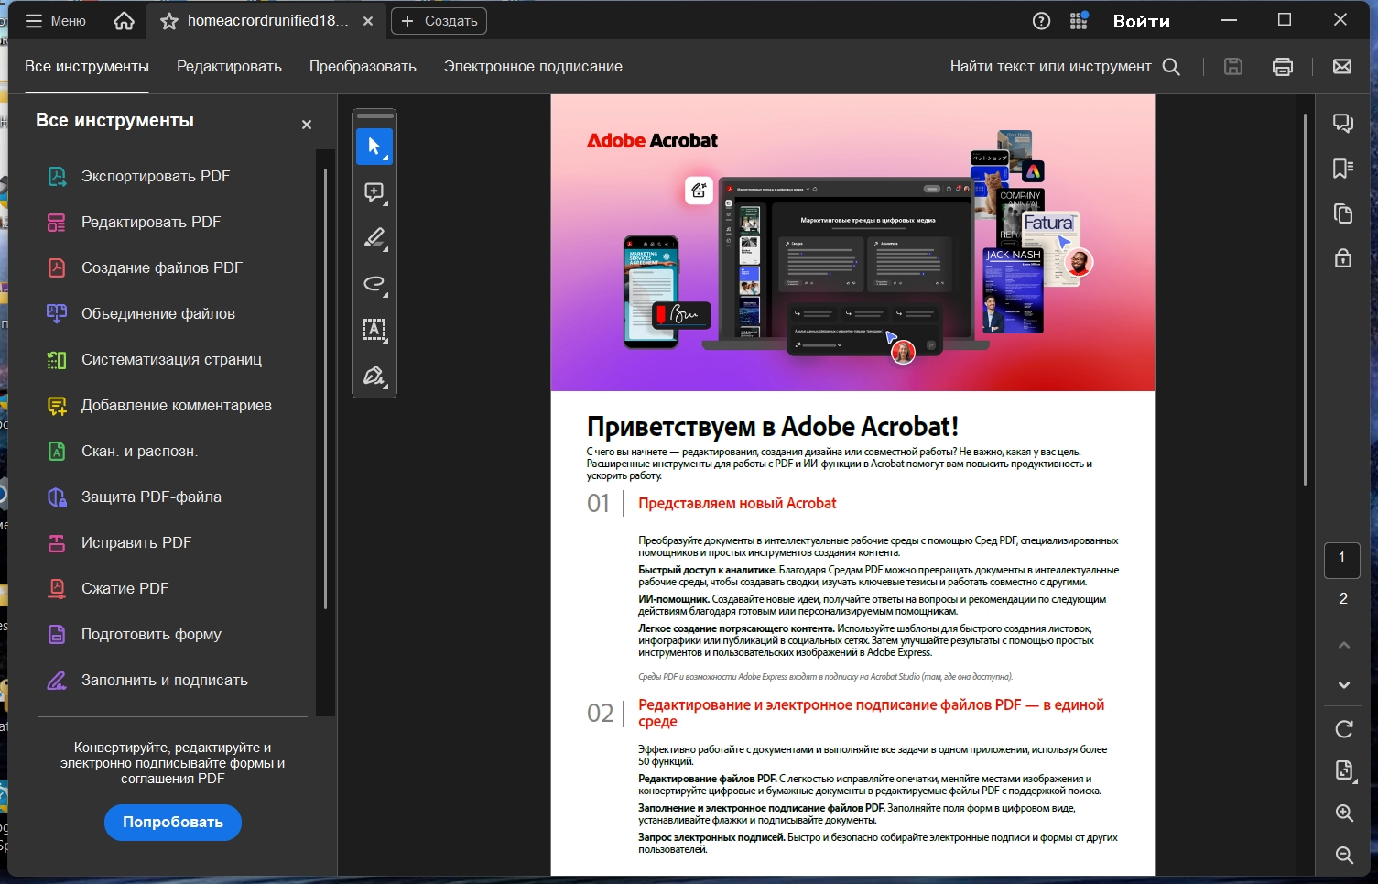Click Войти to sign in

1141,20
